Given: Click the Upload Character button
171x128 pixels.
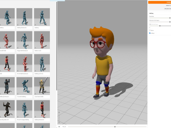Looking at the screenshot, I should click(x=160, y=9).
